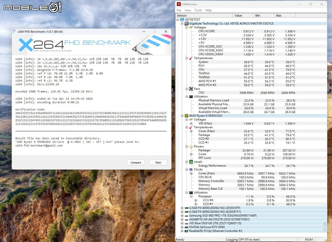Select the Physical Memory Load row

point(251,100)
